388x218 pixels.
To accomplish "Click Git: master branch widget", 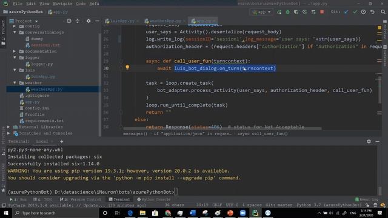I will (279, 205).
